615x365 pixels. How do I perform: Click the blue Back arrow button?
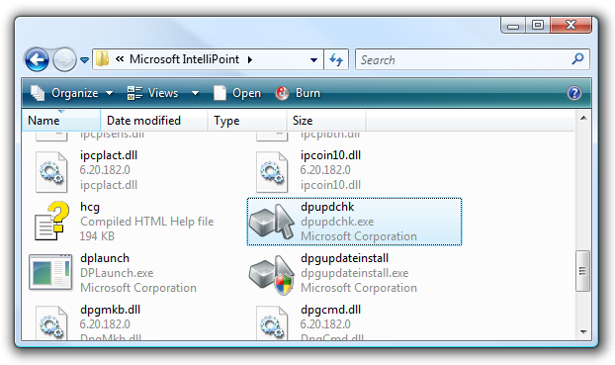tap(37, 60)
